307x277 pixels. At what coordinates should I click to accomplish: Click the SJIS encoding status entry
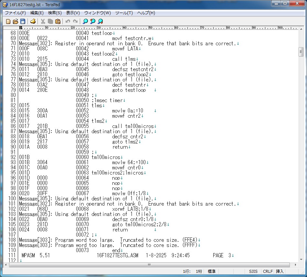pyautogui.click(x=253, y=271)
